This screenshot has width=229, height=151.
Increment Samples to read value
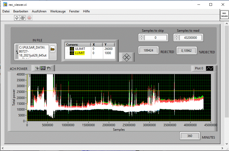click(x=176, y=36)
